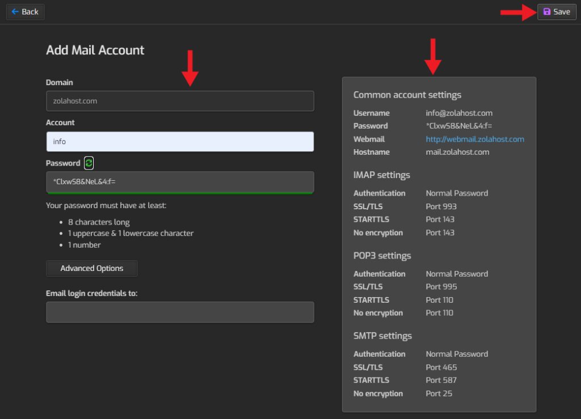Click the Email login credentials field
The height and width of the screenshot is (419, 581).
[x=180, y=312]
